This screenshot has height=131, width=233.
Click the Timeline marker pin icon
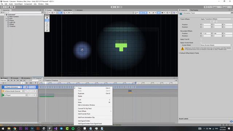point(35,83)
